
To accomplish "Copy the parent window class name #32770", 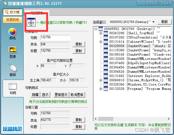I will click(79, 120).
